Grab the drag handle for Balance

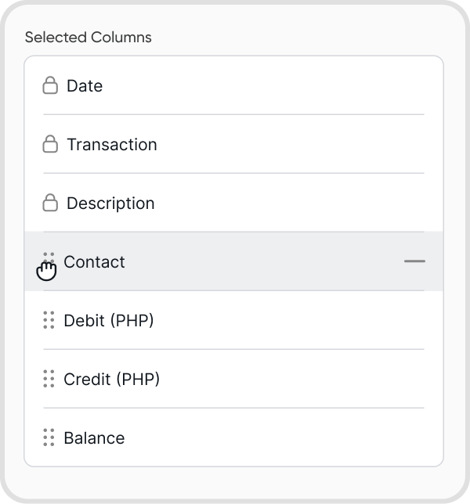(49, 437)
